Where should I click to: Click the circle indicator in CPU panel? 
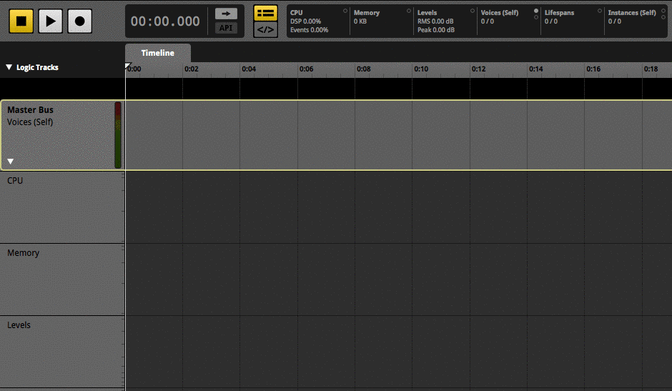click(x=345, y=11)
